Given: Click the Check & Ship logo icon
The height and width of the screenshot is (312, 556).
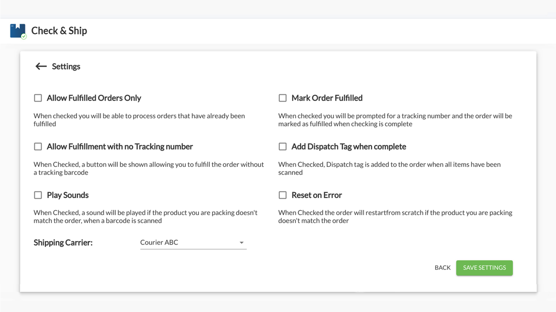Looking at the screenshot, I should pos(18,31).
